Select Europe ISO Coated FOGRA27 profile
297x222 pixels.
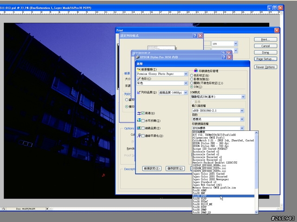223,149
